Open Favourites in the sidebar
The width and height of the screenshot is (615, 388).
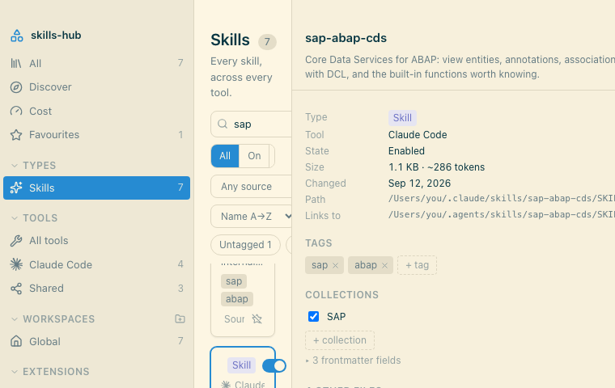pos(96,135)
